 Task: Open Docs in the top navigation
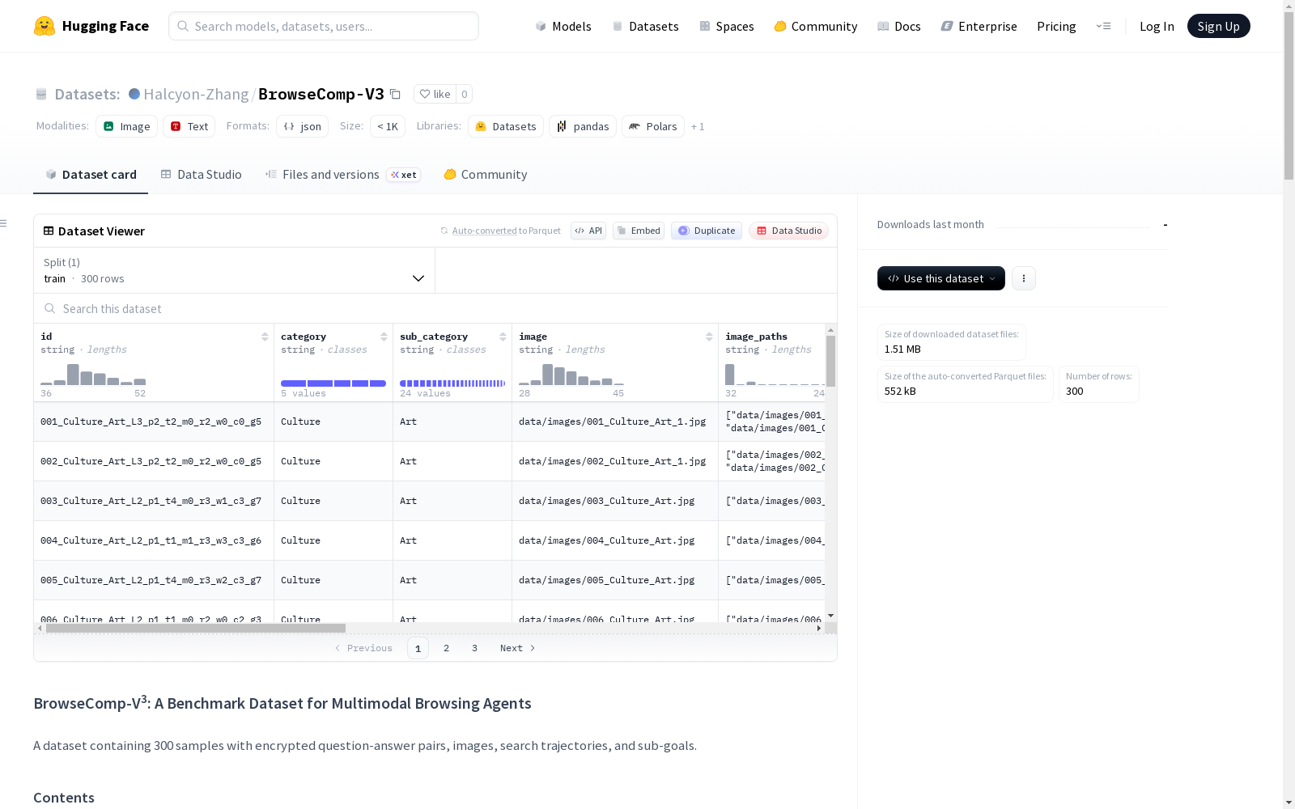coord(899,26)
